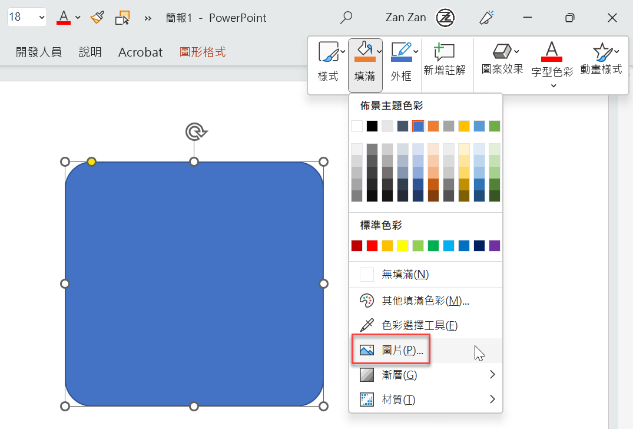Expand the 外框 dropdown arrow
This screenshot has height=429, width=633.
point(416,52)
